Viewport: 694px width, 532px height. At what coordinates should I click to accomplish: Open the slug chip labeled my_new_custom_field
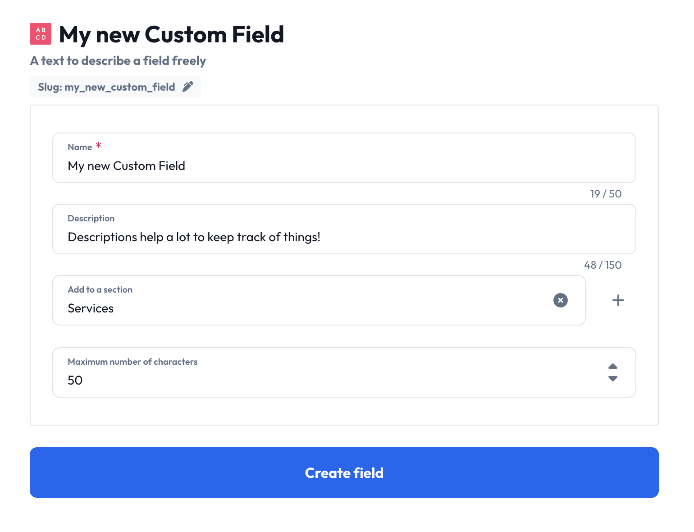(115, 86)
